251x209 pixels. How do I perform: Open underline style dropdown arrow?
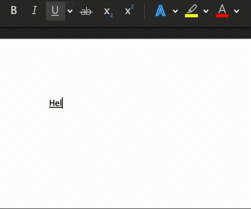[x=70, y=11]
